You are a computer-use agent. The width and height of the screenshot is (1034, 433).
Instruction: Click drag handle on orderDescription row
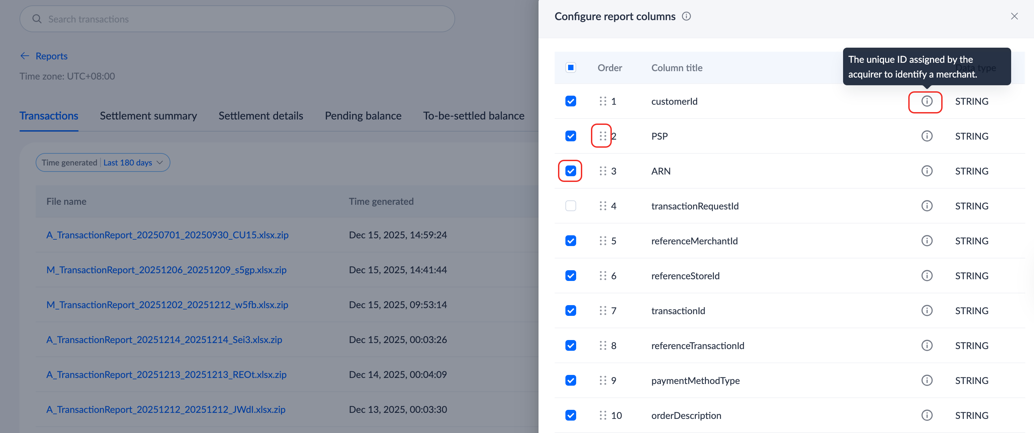[x=602, y=415]
